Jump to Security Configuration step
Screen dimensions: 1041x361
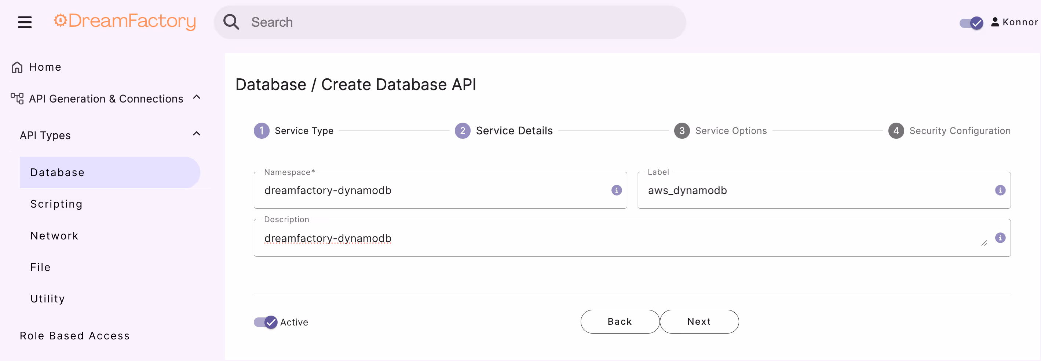[x=960, y=131]
